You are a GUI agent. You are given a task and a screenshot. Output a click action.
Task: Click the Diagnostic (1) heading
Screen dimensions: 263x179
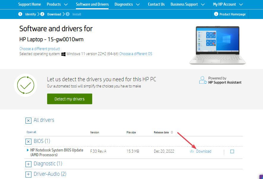click(48, 164)
